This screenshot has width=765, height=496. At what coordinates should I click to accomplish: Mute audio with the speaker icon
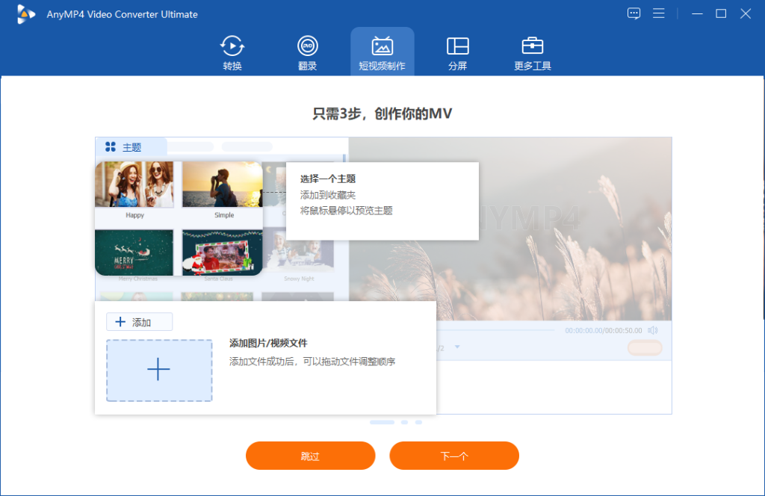[x=652, y=331]
